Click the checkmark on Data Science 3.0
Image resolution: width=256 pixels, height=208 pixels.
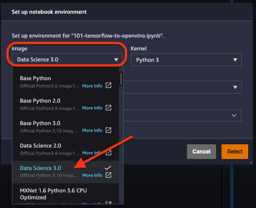click(108, 168)
